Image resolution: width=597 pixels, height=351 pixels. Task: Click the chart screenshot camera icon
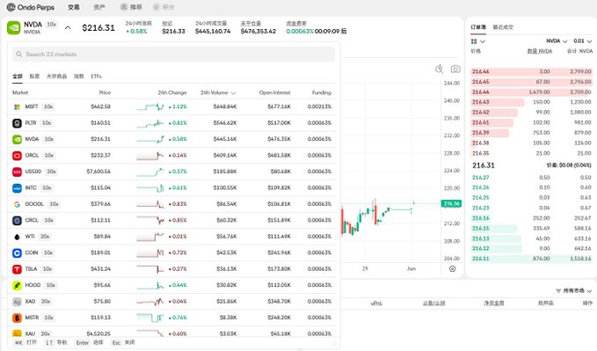[x=455, y=69]
